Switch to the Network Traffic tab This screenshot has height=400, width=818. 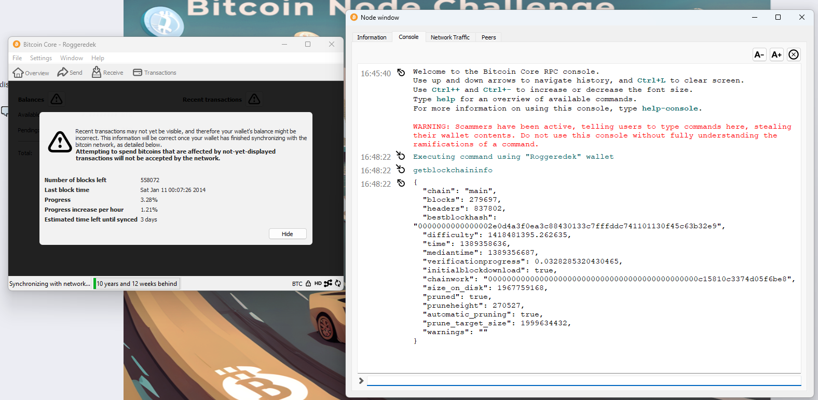(x=450, y=37)
